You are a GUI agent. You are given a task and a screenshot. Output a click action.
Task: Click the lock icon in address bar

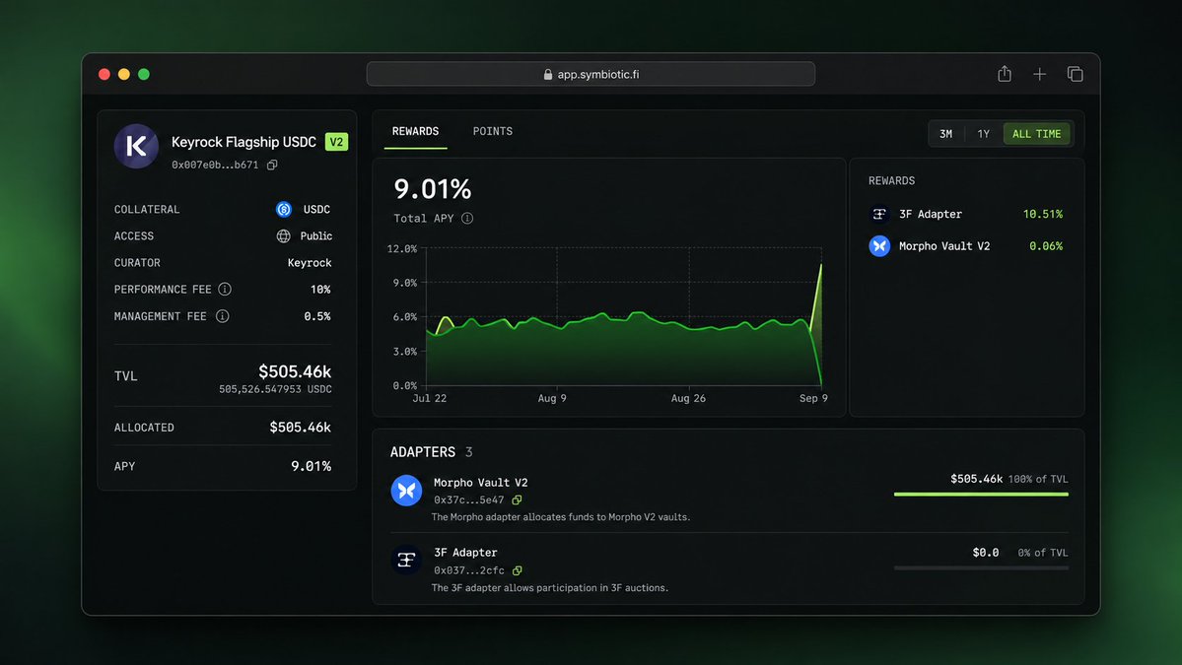click(548, 75)
